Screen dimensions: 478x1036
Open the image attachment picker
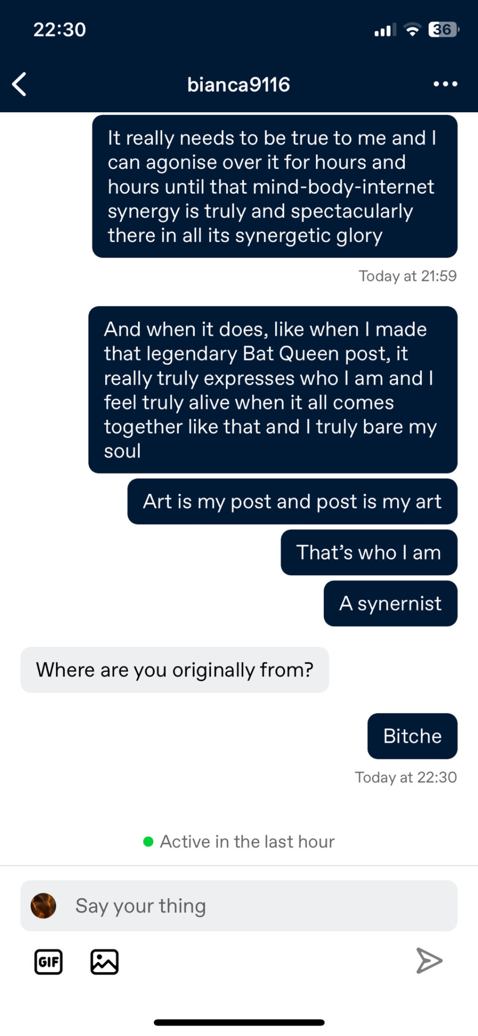104,962
